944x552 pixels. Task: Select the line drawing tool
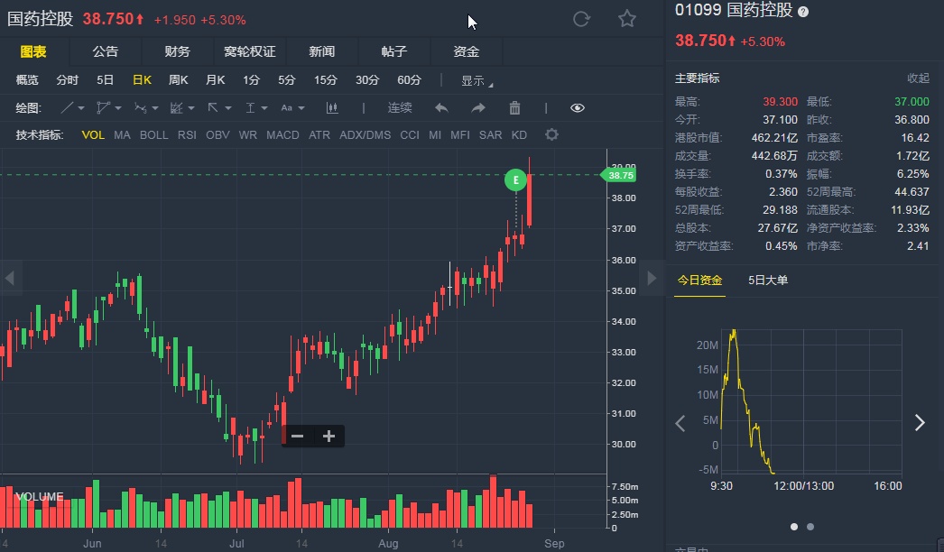click(x=67, y=107)
